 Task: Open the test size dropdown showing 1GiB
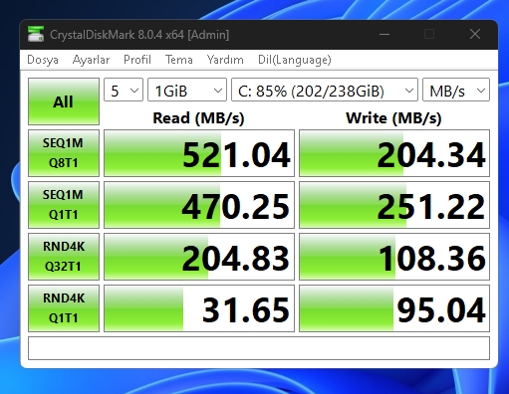[187, 90]
